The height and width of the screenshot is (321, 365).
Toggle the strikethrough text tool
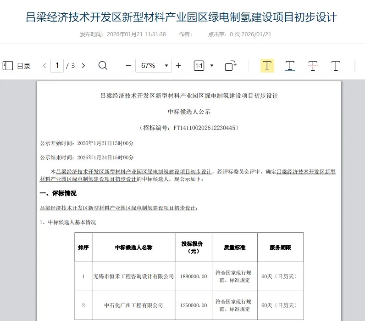313,66
